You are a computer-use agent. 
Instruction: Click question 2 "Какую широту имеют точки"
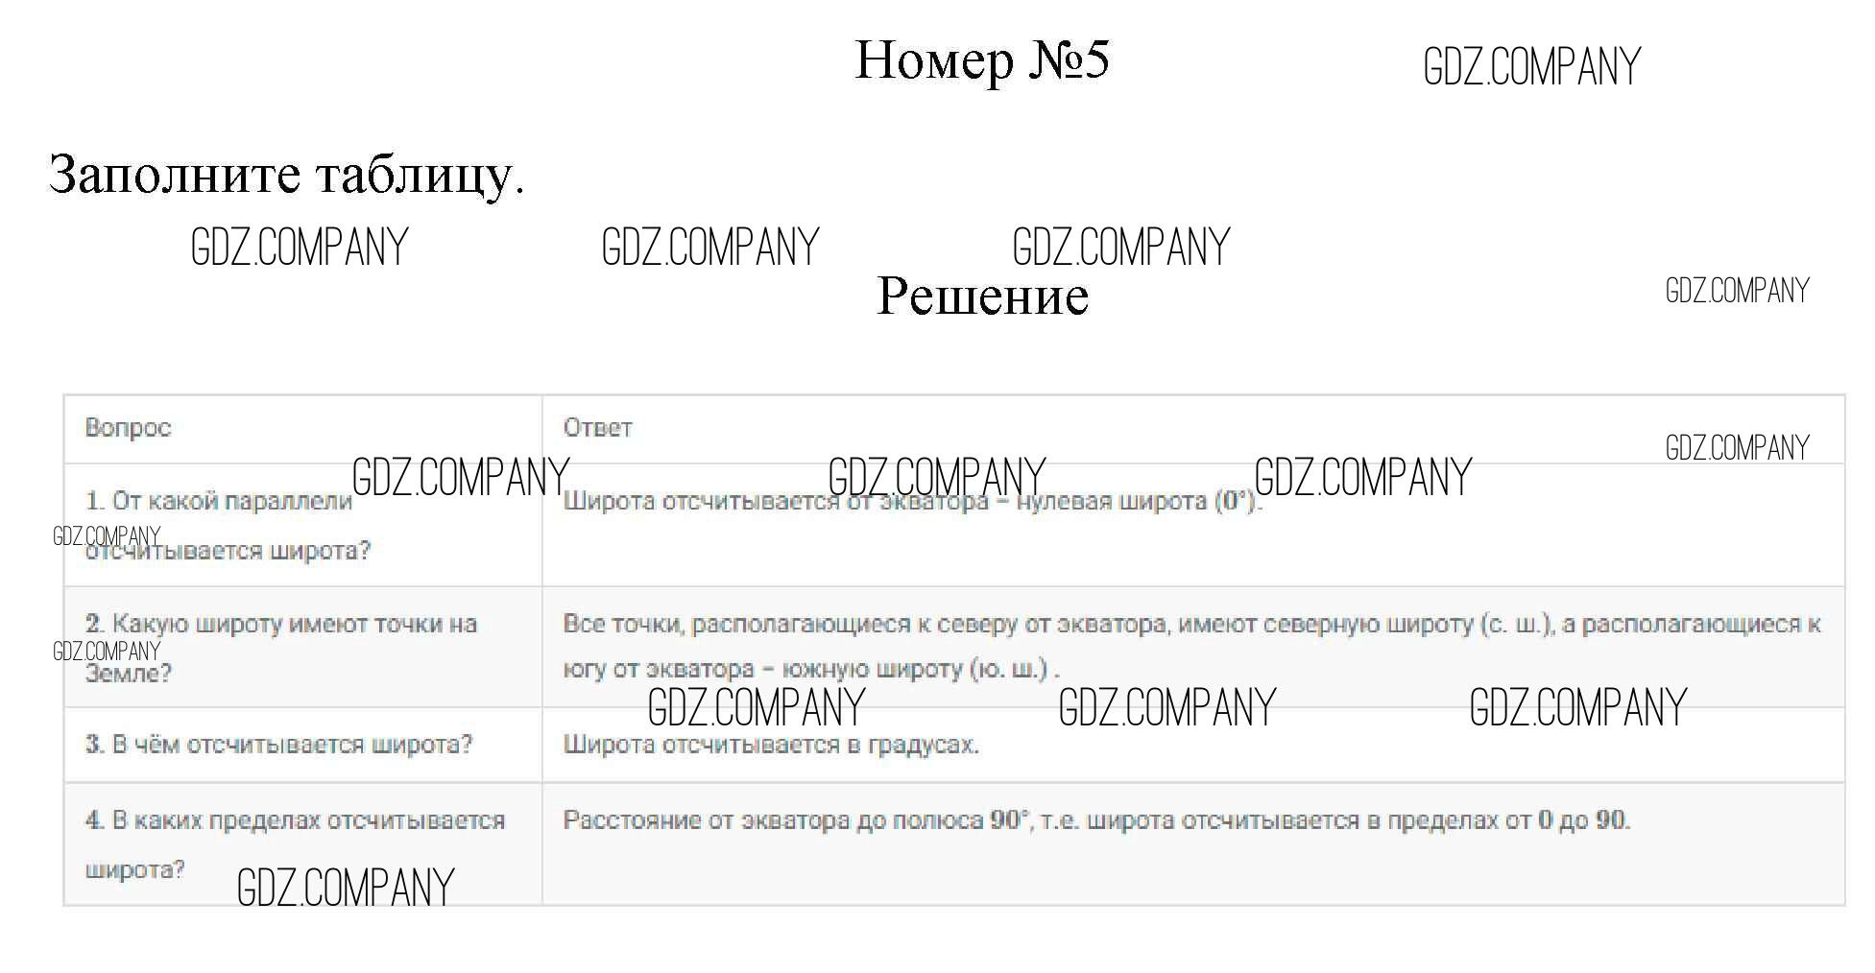[x=280, y=625]
